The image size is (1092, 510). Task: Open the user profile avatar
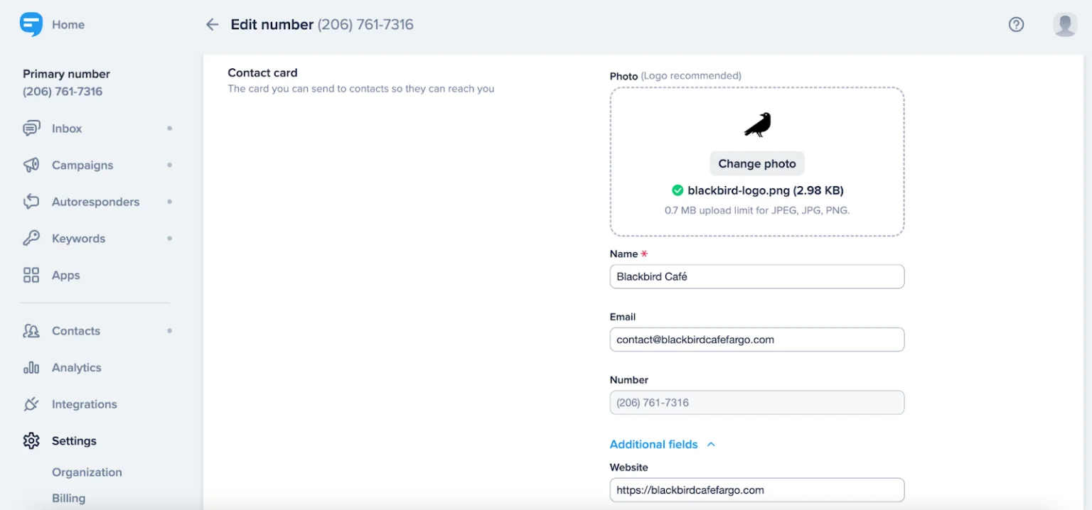[x=1064, y=24]
